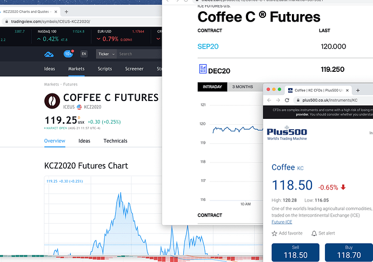Click the DEC20 contract document icon

pos(203,69)
